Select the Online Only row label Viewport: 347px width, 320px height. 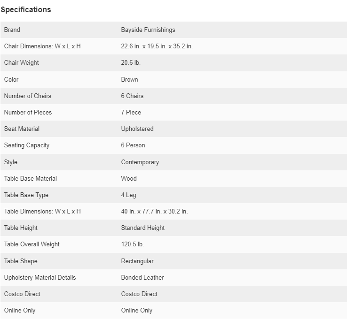(20, 310)
